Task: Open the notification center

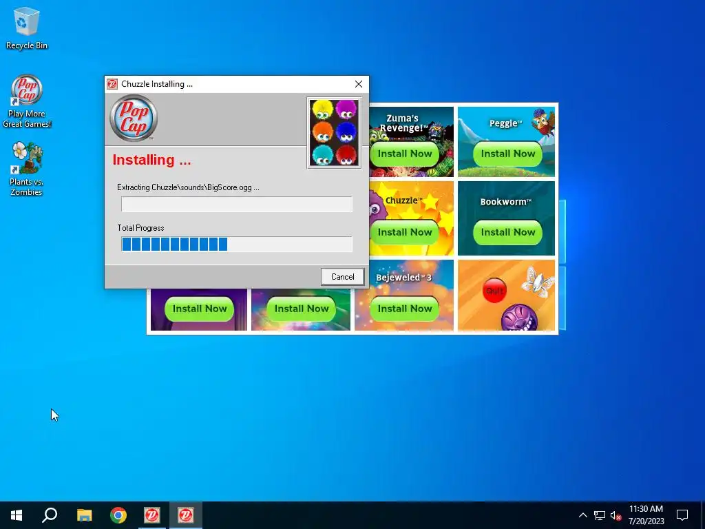Action: pyautogui.click(x=682, y=515)
